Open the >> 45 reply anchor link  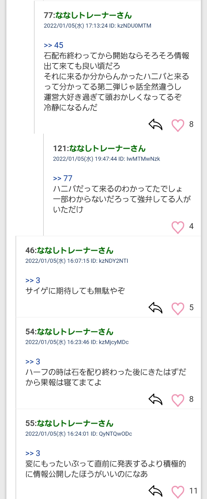point(53,45)
